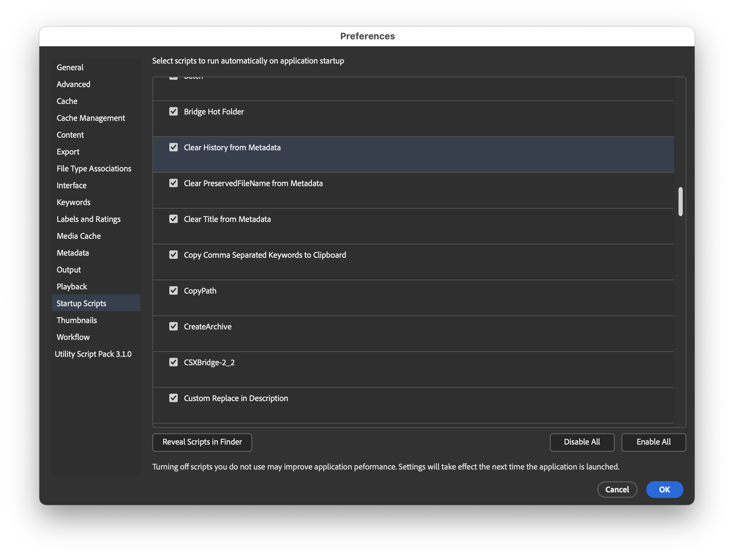Open the General preferences section
This screenshot has width=734, height=557.
[70, 67]
